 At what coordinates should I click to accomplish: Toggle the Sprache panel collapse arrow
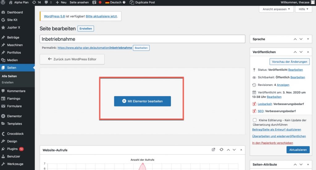coord(308,39)
